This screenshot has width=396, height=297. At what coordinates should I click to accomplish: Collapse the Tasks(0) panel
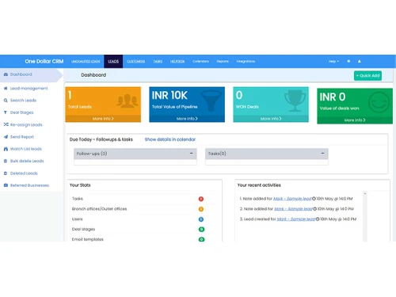coord(322,154)
